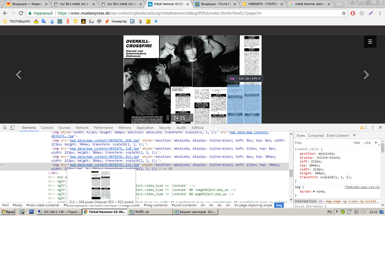The width and height of the screenshot is (385, 254).
Task: Reload the page in Chrome
Action: click(21, 13)
